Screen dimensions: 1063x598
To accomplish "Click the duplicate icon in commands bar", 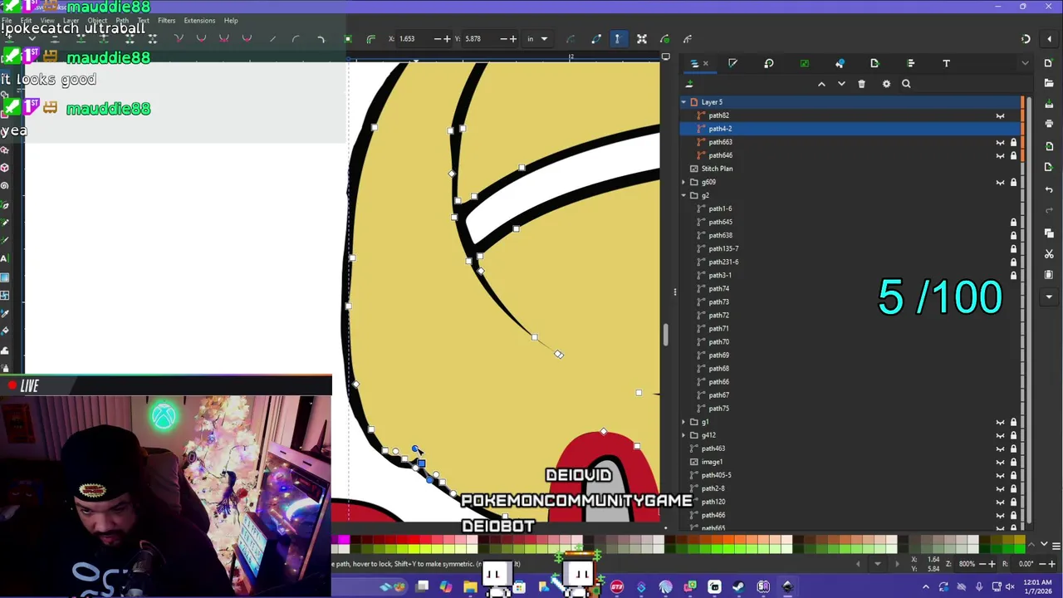I will [x=1049, y=233].
